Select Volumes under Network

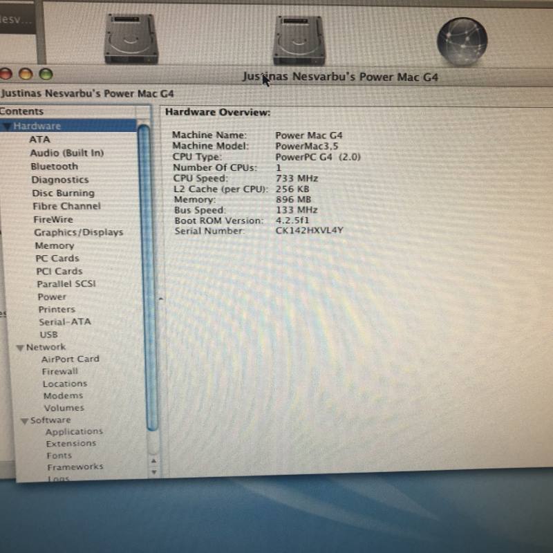pos(64,408)
